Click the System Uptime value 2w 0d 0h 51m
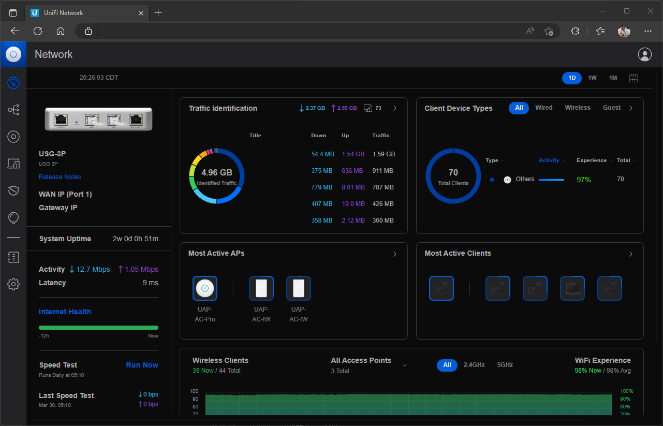 click(136, 239)
